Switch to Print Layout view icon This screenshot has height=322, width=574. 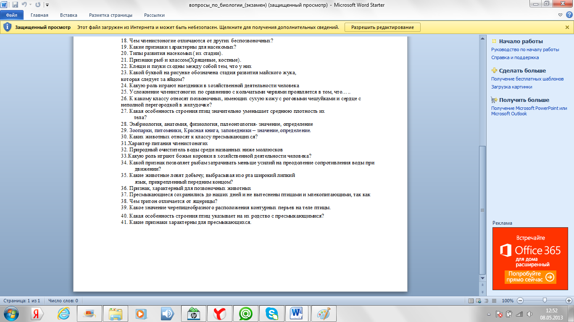(471, 301)
